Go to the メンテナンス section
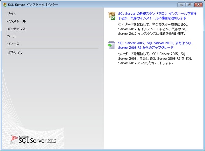 pos(16,29)
